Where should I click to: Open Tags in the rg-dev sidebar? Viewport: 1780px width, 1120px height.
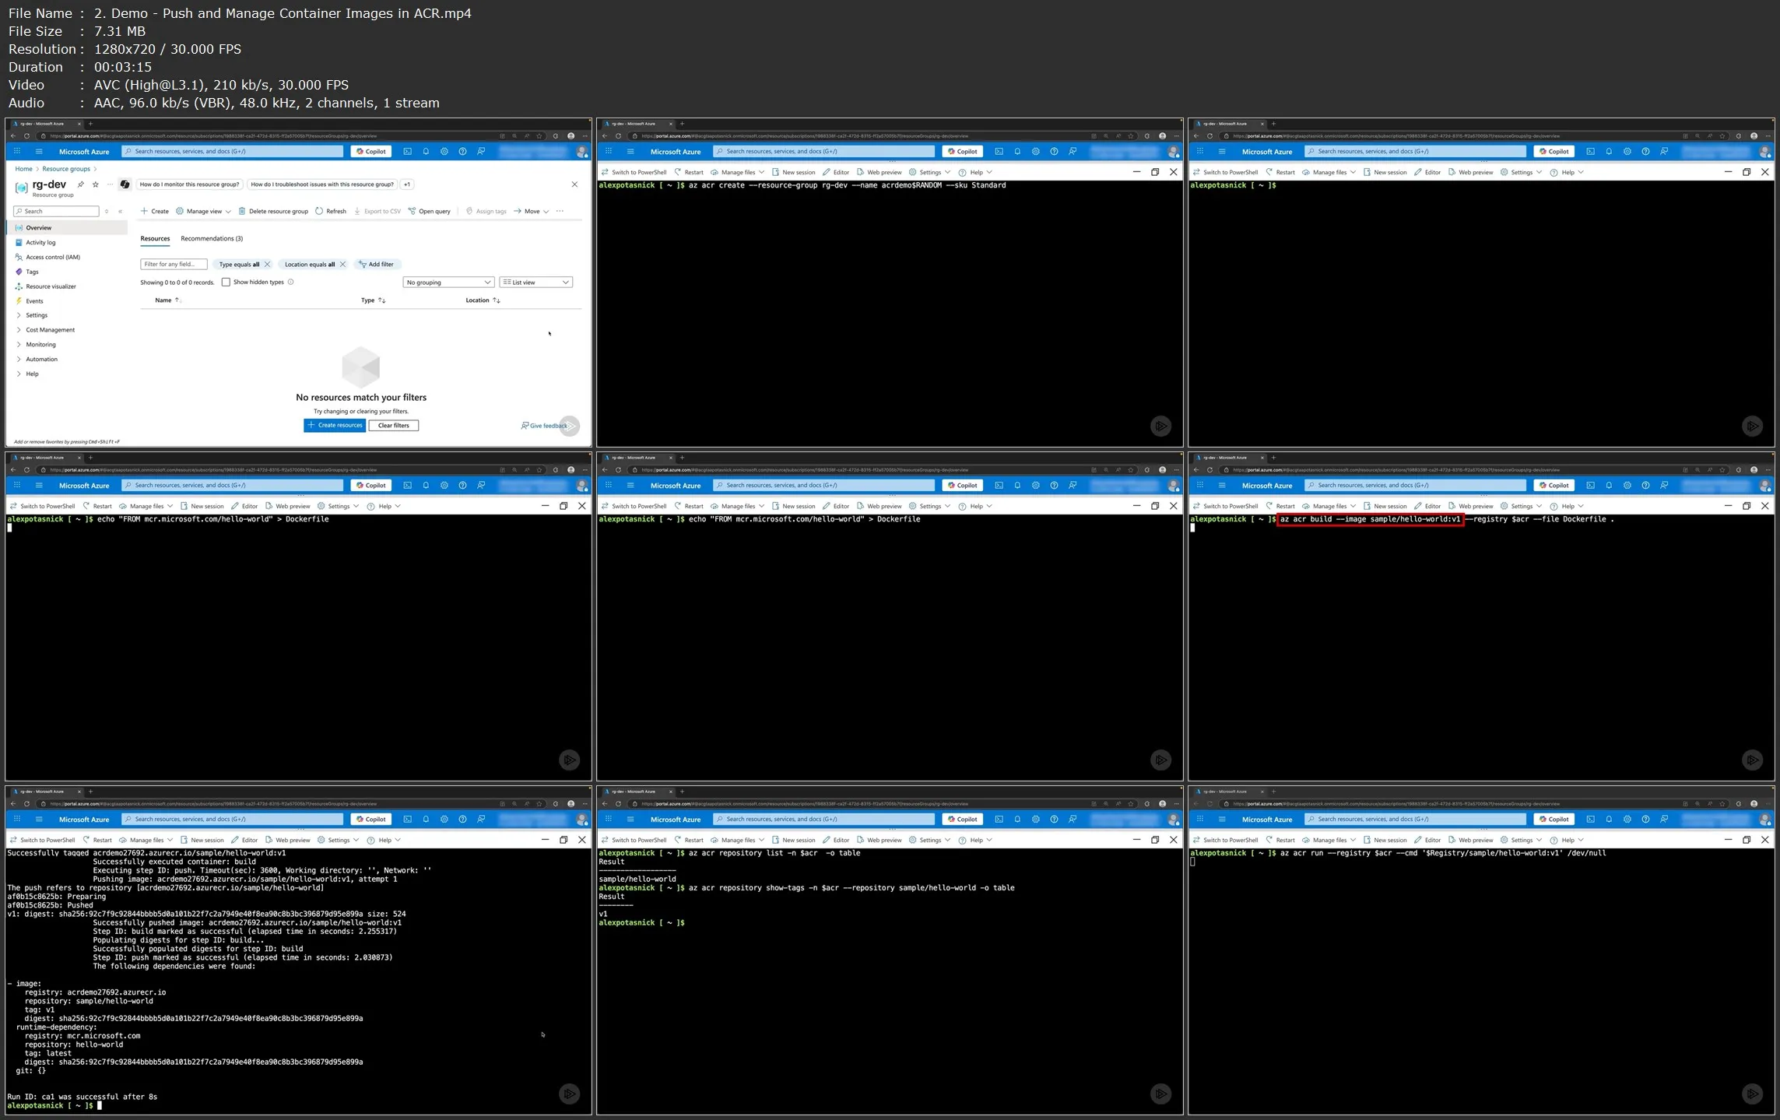tap(32, 272)
